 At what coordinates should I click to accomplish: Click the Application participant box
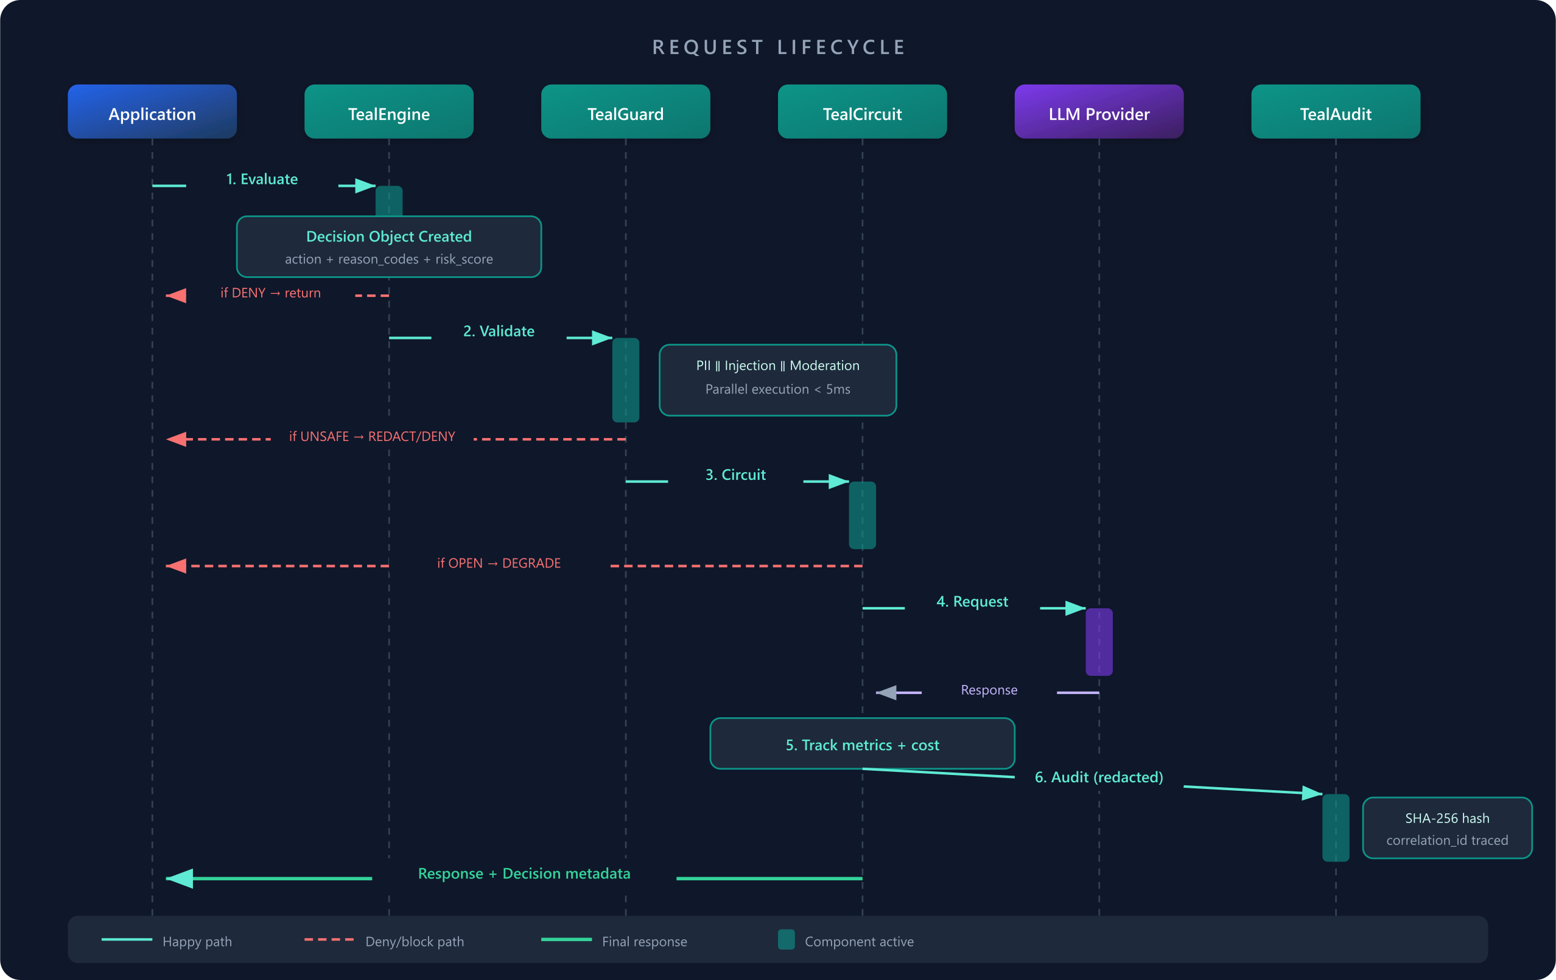tap(152, 112)
